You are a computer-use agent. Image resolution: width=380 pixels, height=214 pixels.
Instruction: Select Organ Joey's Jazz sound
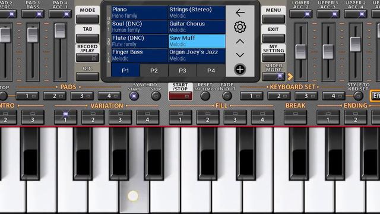point(197,55)
